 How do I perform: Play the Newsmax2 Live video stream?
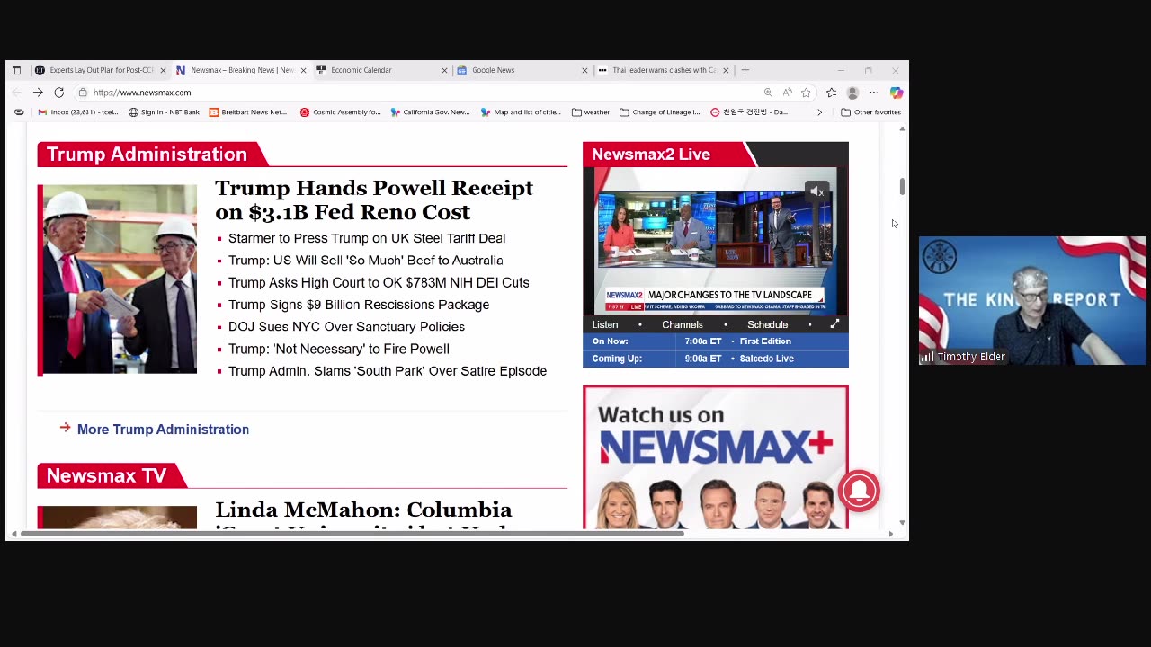715,240
